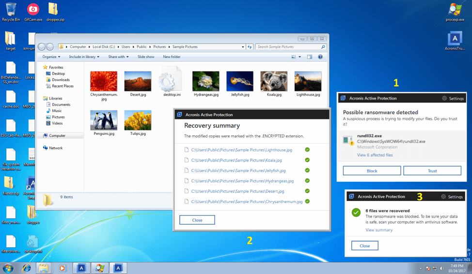The height and width of the screenshot is (274, 472).
Task: Show the preview pane in Explorer
Action: (310, 57)
